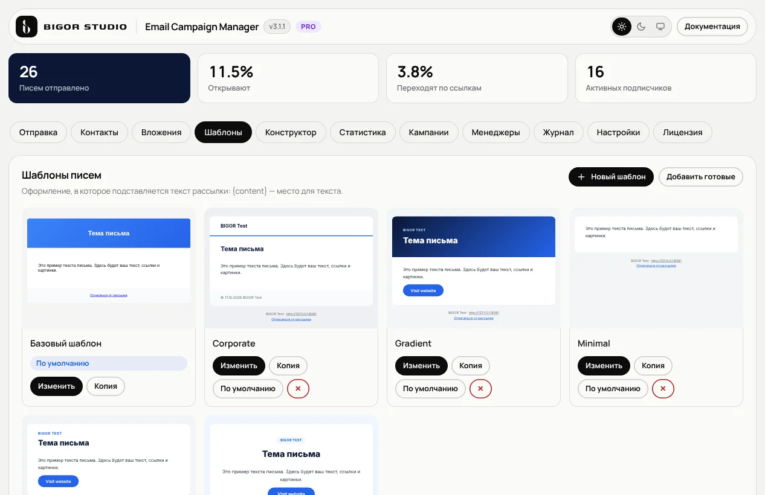The image size is (765, 495).
Task: Open the Minimal template preview thumbnail
Action: click(656, 269)
